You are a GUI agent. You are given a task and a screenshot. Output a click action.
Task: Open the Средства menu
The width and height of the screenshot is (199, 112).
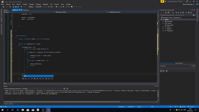pos(45,4)
